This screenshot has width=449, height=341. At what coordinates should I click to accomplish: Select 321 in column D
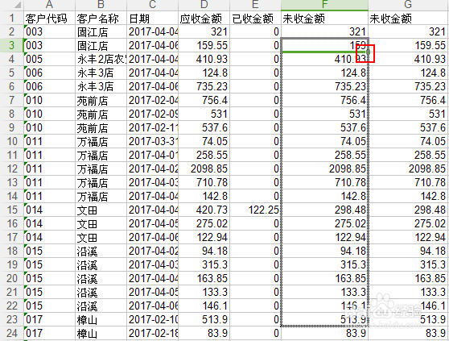(204, 31)
